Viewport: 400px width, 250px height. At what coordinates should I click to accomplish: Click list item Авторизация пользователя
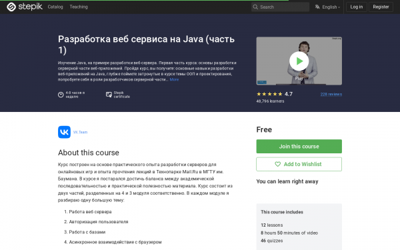[99, 222]
